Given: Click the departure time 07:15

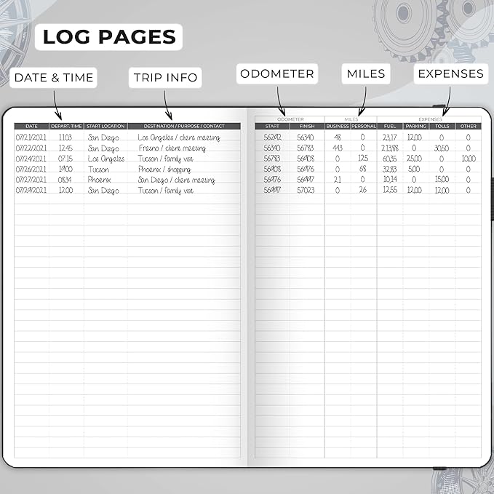Looking at the screenshot, I should (65, 159).
